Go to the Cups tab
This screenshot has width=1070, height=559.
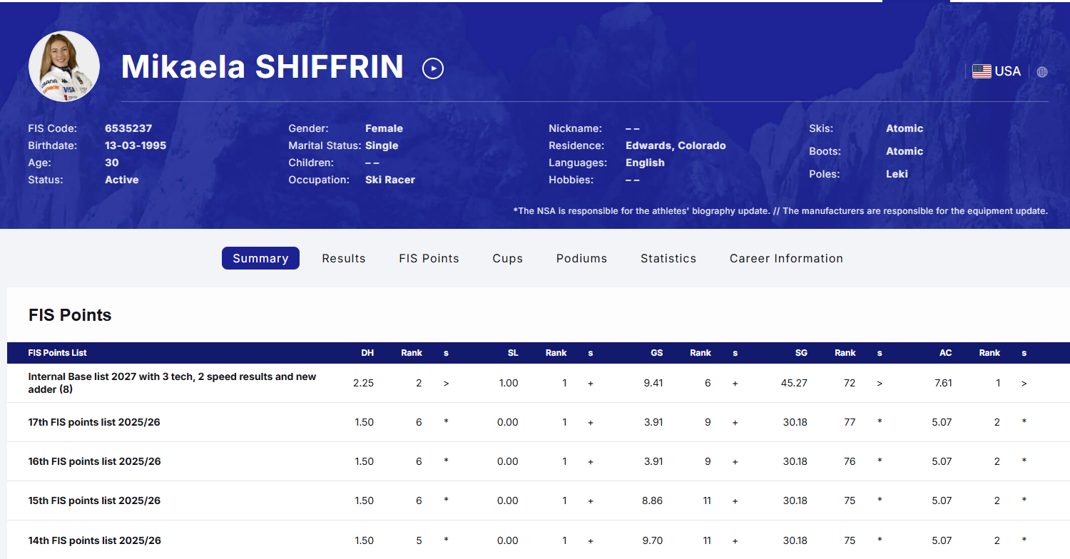point(508,258)
